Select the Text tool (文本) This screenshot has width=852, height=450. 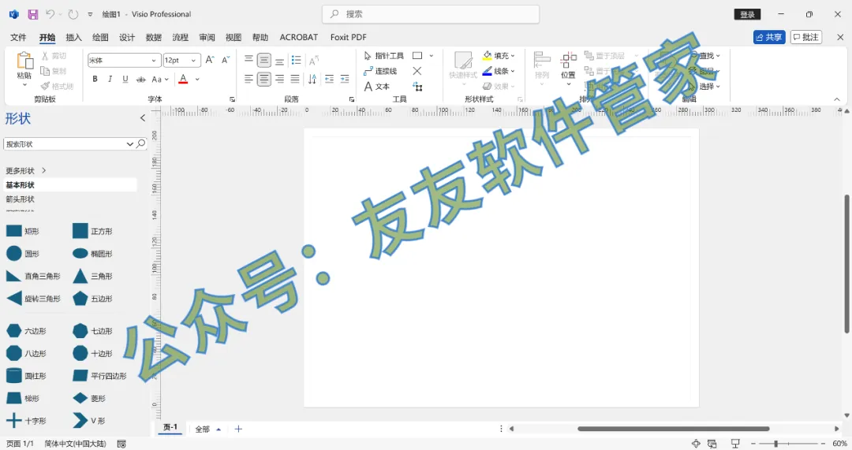pos(376,87)
